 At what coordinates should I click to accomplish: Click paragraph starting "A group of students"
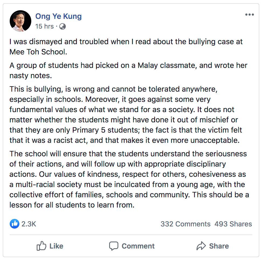point(128,70)
